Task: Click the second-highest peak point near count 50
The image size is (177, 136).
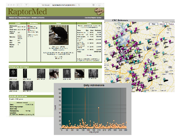Action: [x=99, y=108]
